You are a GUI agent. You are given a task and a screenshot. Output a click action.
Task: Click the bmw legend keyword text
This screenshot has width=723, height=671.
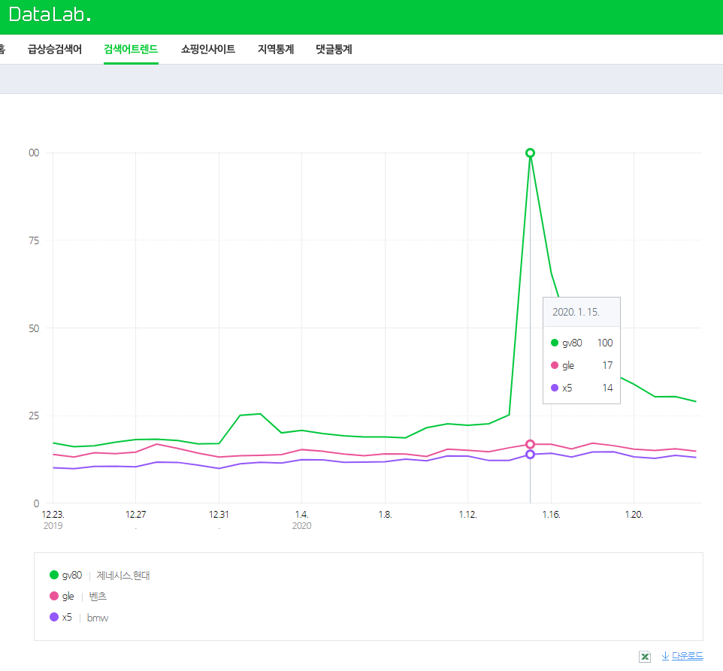pyautogui.click(x=97, y=618)
